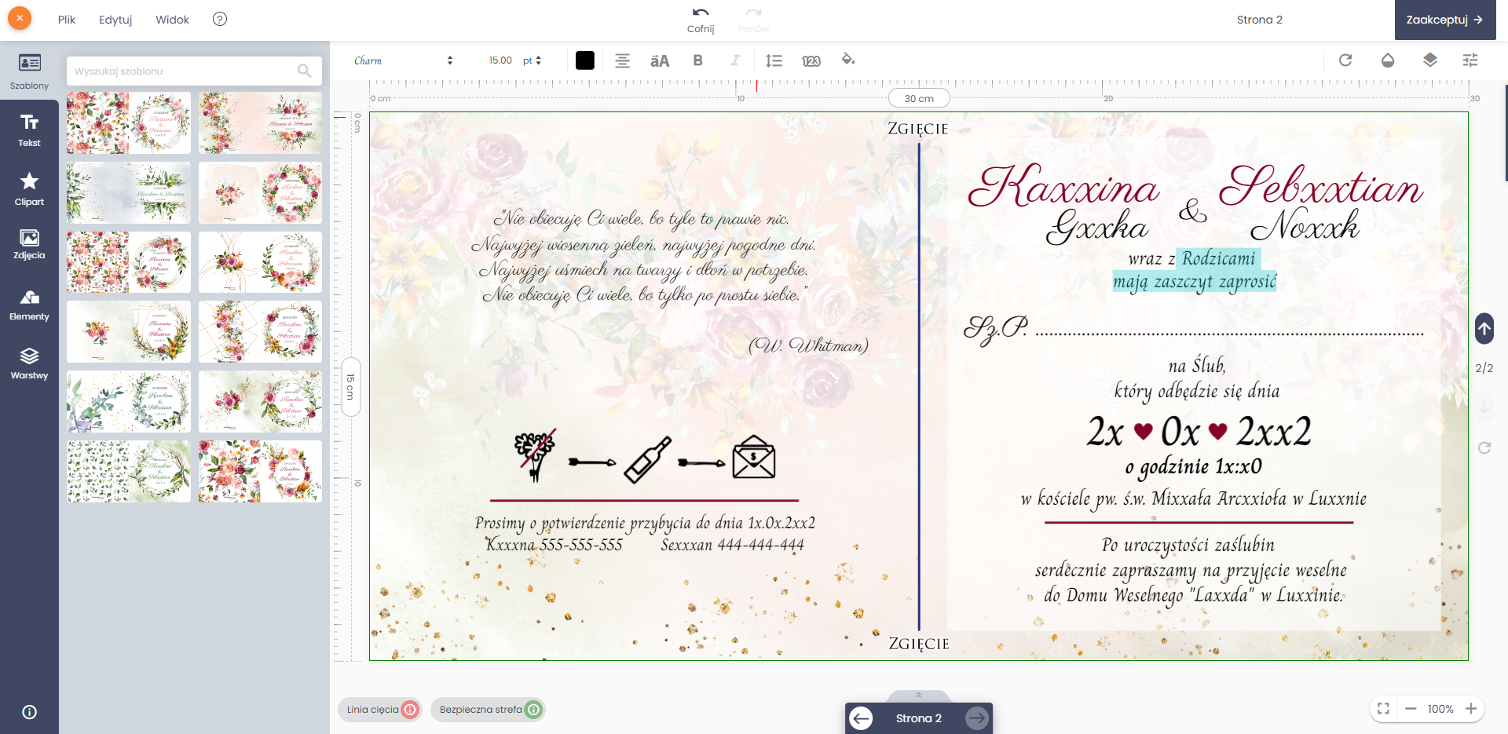
Task: Click the 100% zoom value
Action: [x=1440, y=709]
